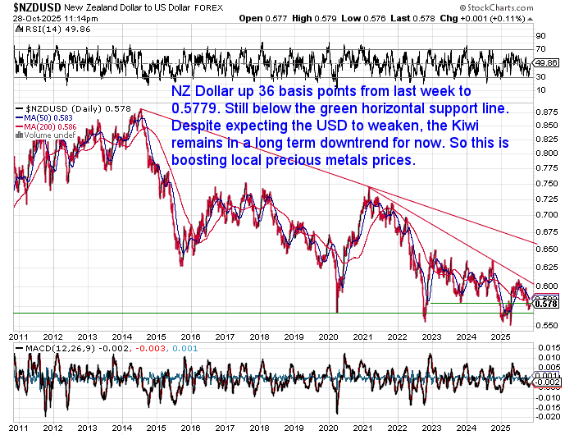Click the Last 0.578 value in header
Viewport: 574px width, 435px height.
pyautogui.click(x=412, y=18)
